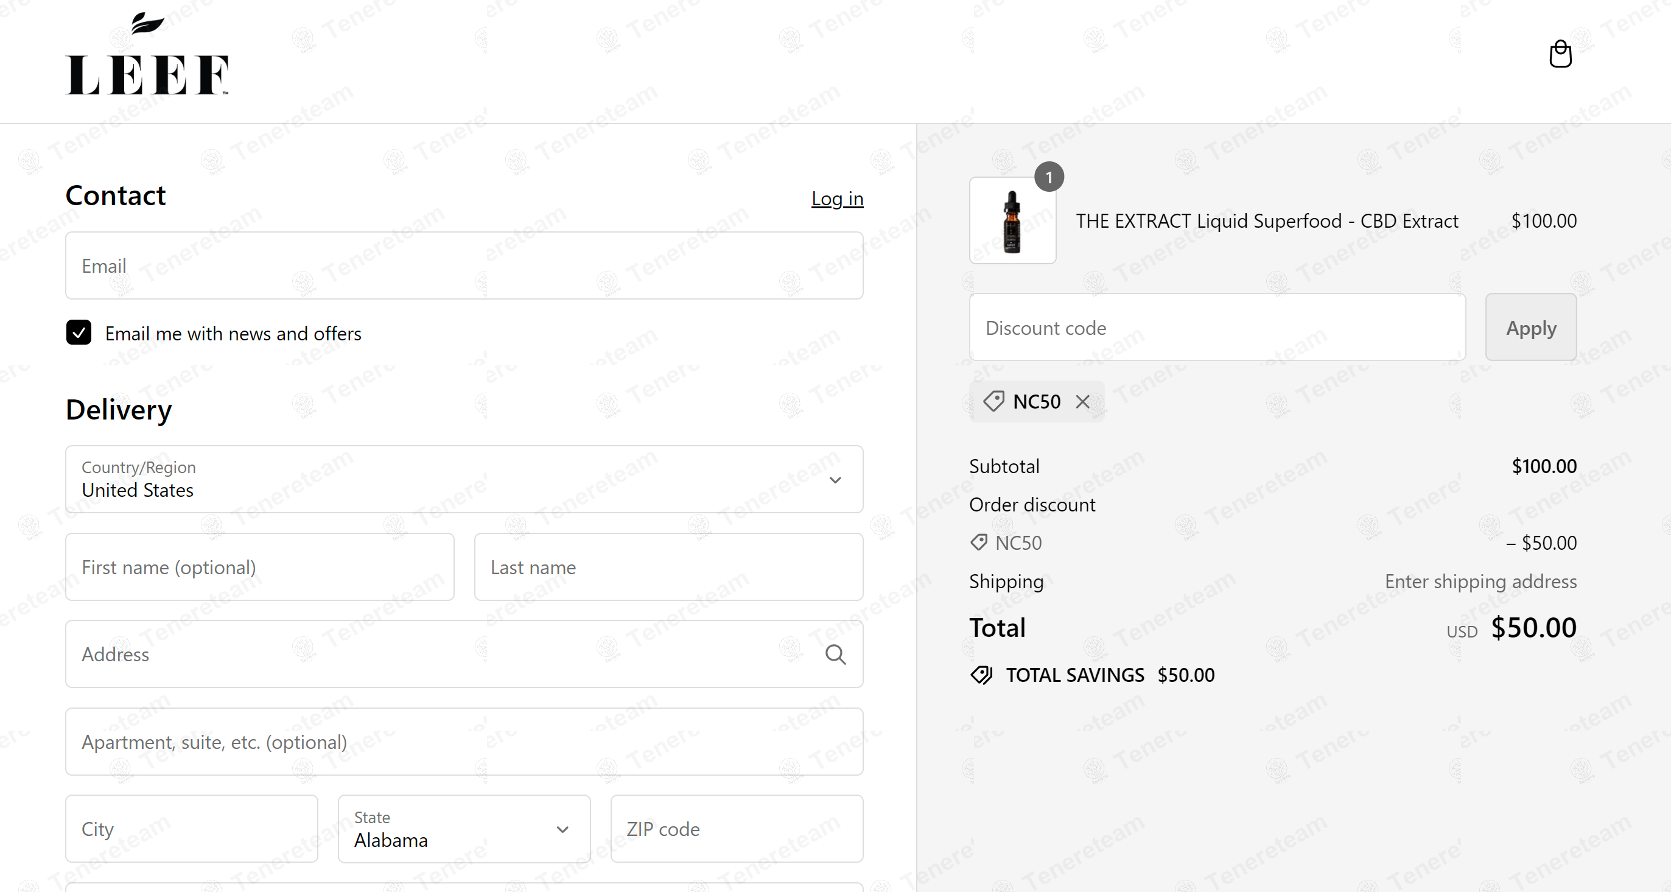This screenshot has height=892, width=1671.
Task: Click the CBD Extract product thumbnail
Action: [x=1012, y=220]
